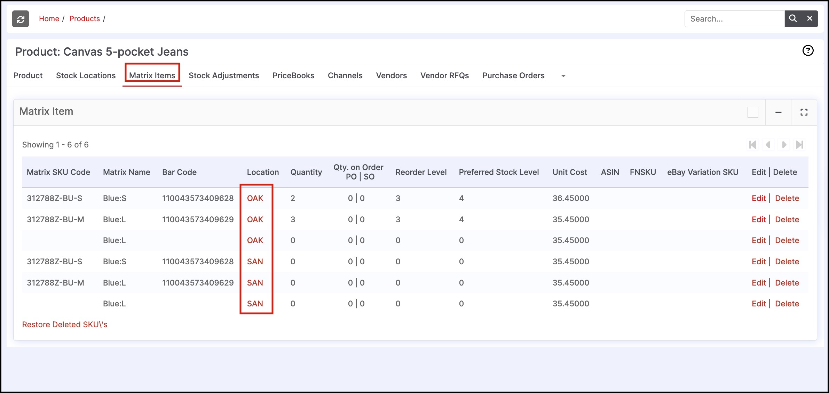
Task: Edit the OAK row with quantity 2
Action: (x=759, y=198)
